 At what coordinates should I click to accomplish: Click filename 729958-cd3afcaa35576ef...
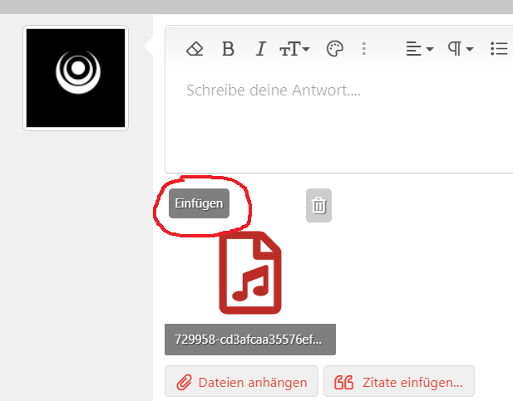click(250, 340)
